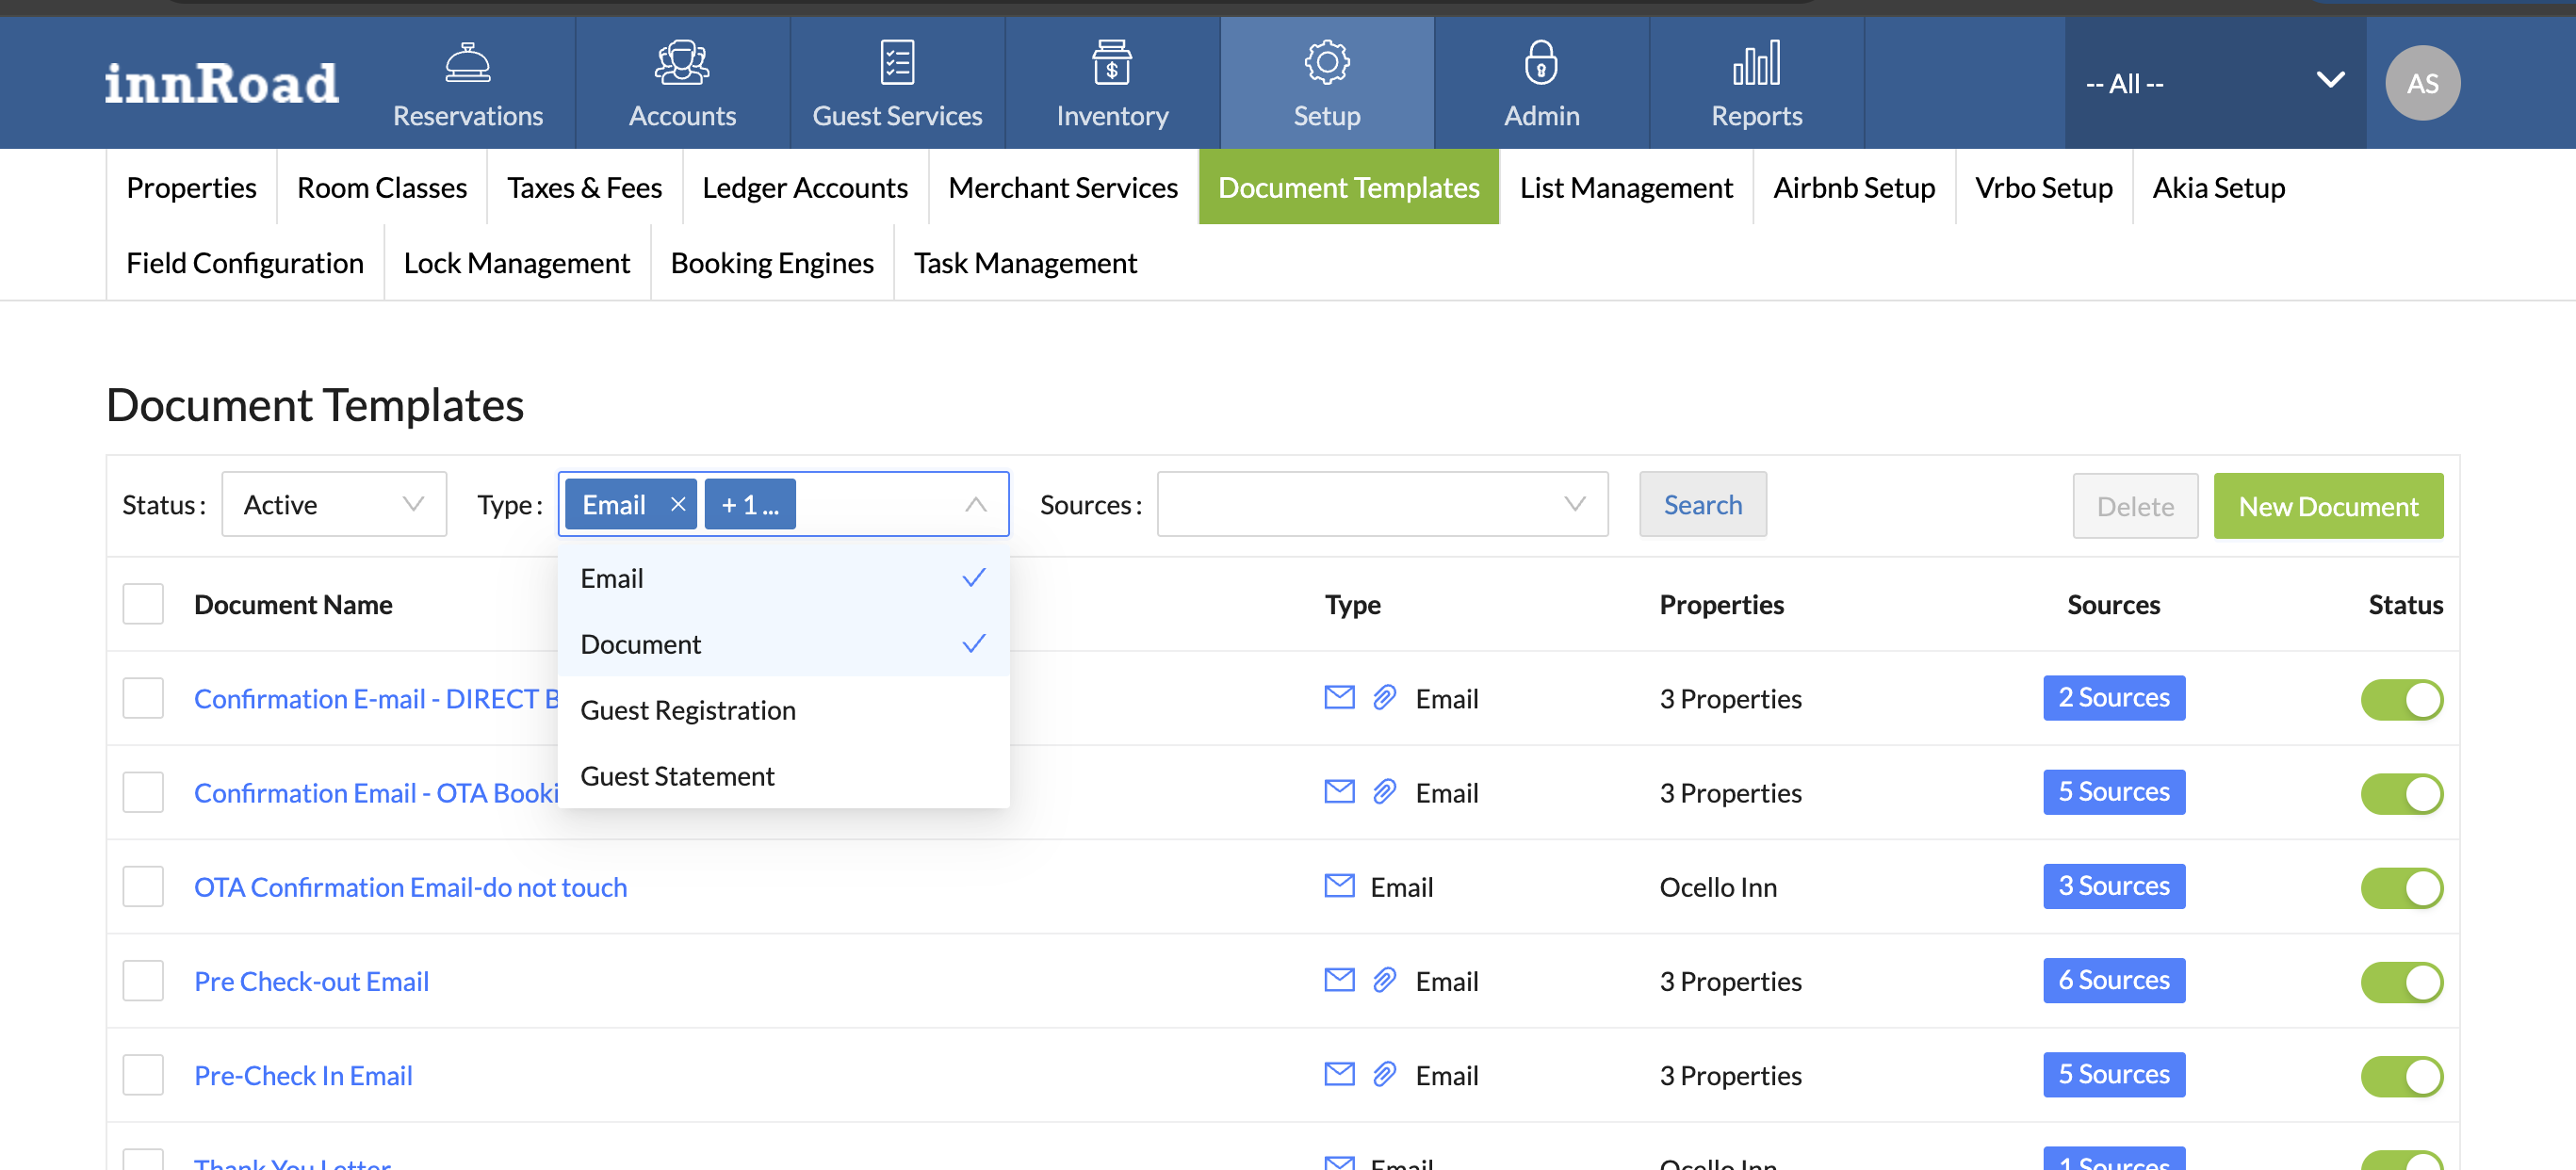Check the select-all checkbox beside Document Name
2576x1170 pixels.
[143, 604]
